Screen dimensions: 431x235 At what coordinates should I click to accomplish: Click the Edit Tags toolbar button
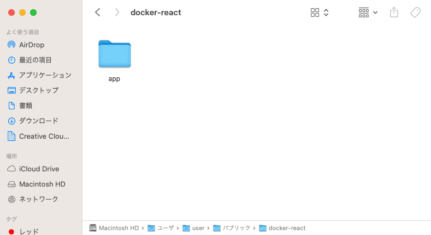click(x=415, y=12)
